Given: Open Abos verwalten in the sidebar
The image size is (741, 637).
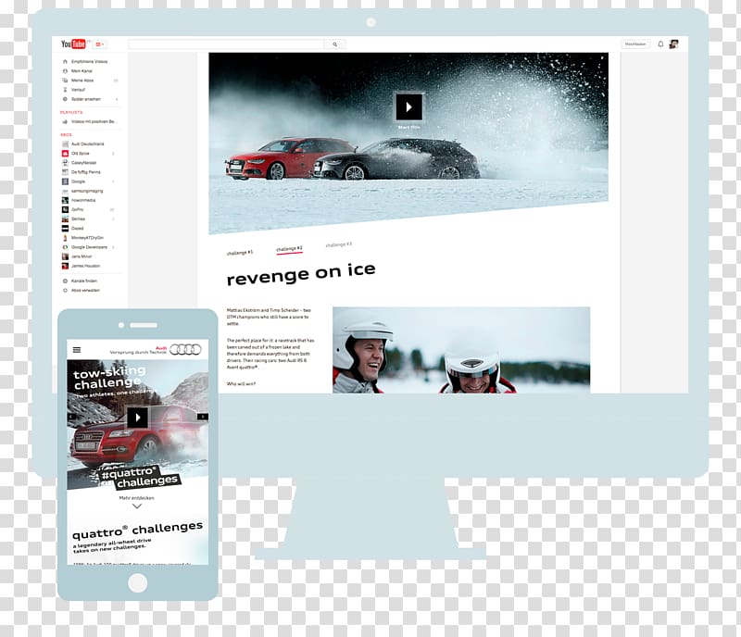Looking at the screenshot, I should [x=85, y=291].
